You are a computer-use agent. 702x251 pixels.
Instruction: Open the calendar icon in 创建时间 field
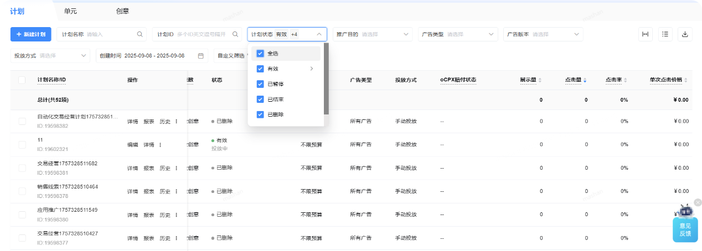click(201, 56)
